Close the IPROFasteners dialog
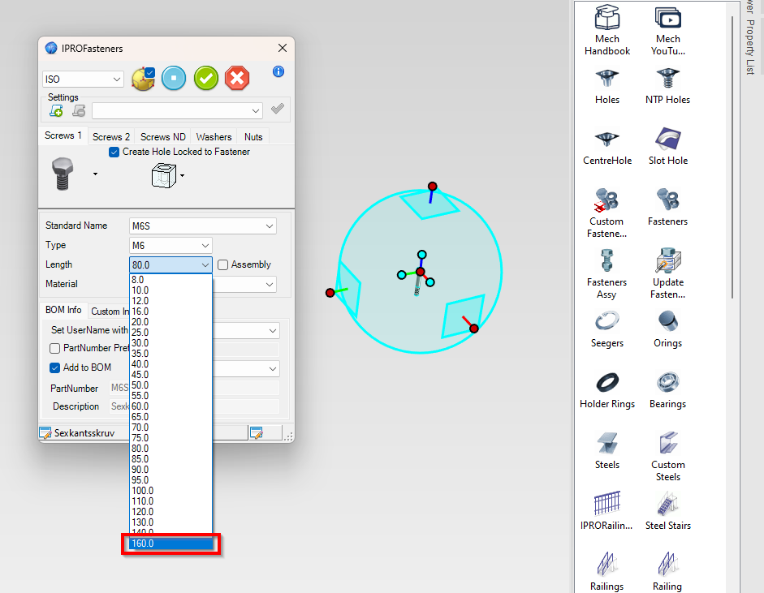This screenshot has width=764, height=593. (282, 48)
